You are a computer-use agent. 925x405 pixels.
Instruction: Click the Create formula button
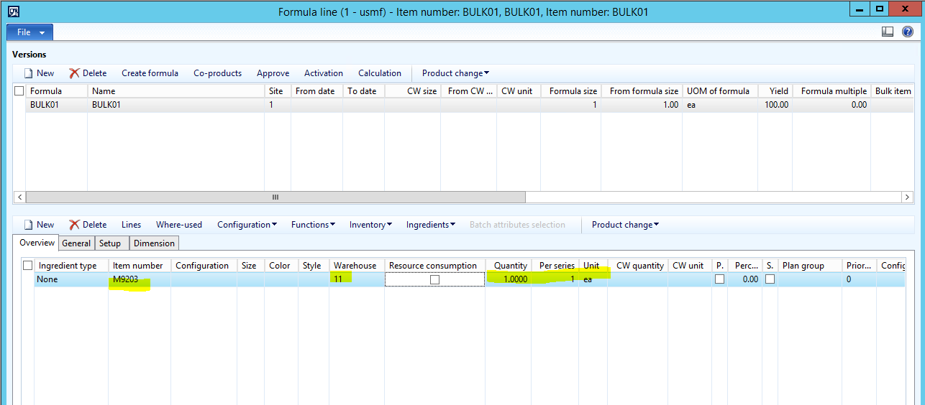pos(150,73)
